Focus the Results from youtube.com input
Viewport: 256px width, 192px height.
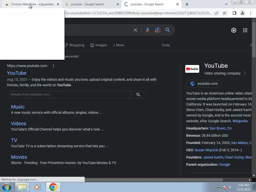70,94
